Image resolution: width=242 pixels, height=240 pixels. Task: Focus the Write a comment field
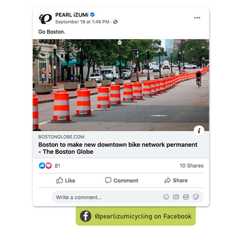click(127, 197)
